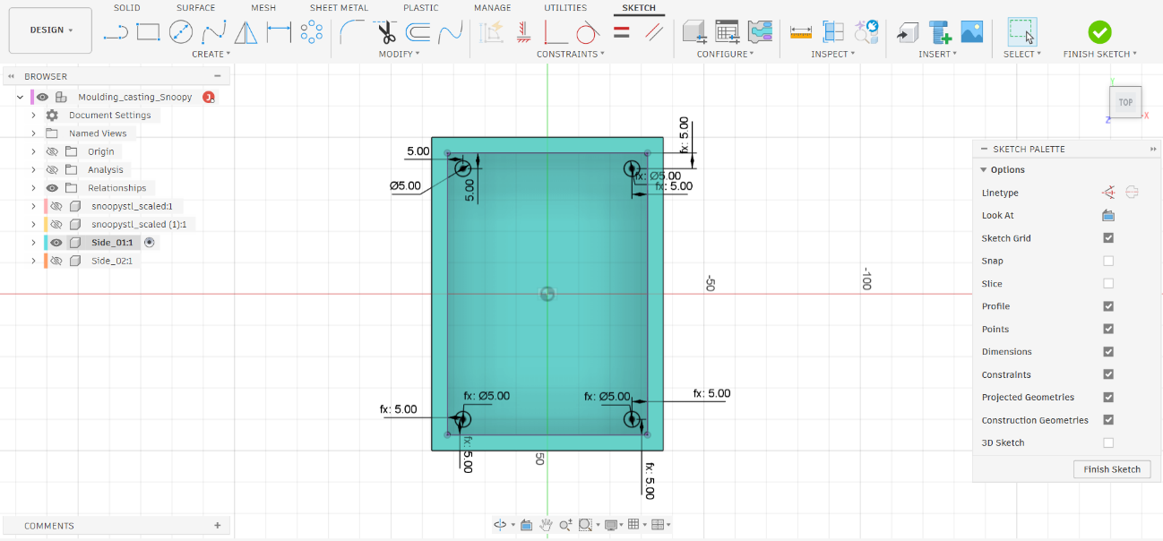This screenshot has width=1163, height=541.
Task: Expand the Document Settings node
Action: point(33,115)
